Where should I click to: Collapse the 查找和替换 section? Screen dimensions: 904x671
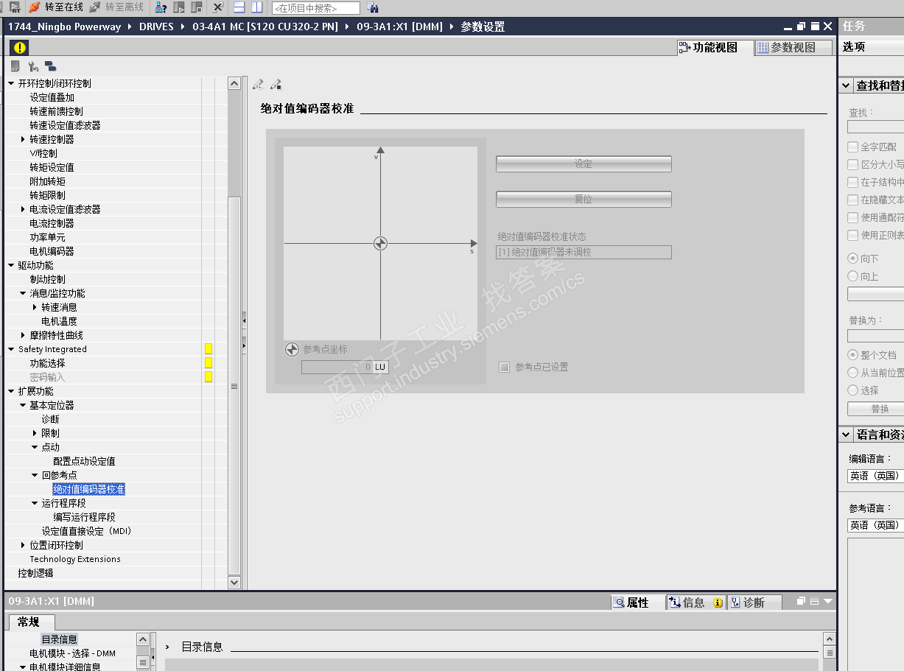coord(847,85)
